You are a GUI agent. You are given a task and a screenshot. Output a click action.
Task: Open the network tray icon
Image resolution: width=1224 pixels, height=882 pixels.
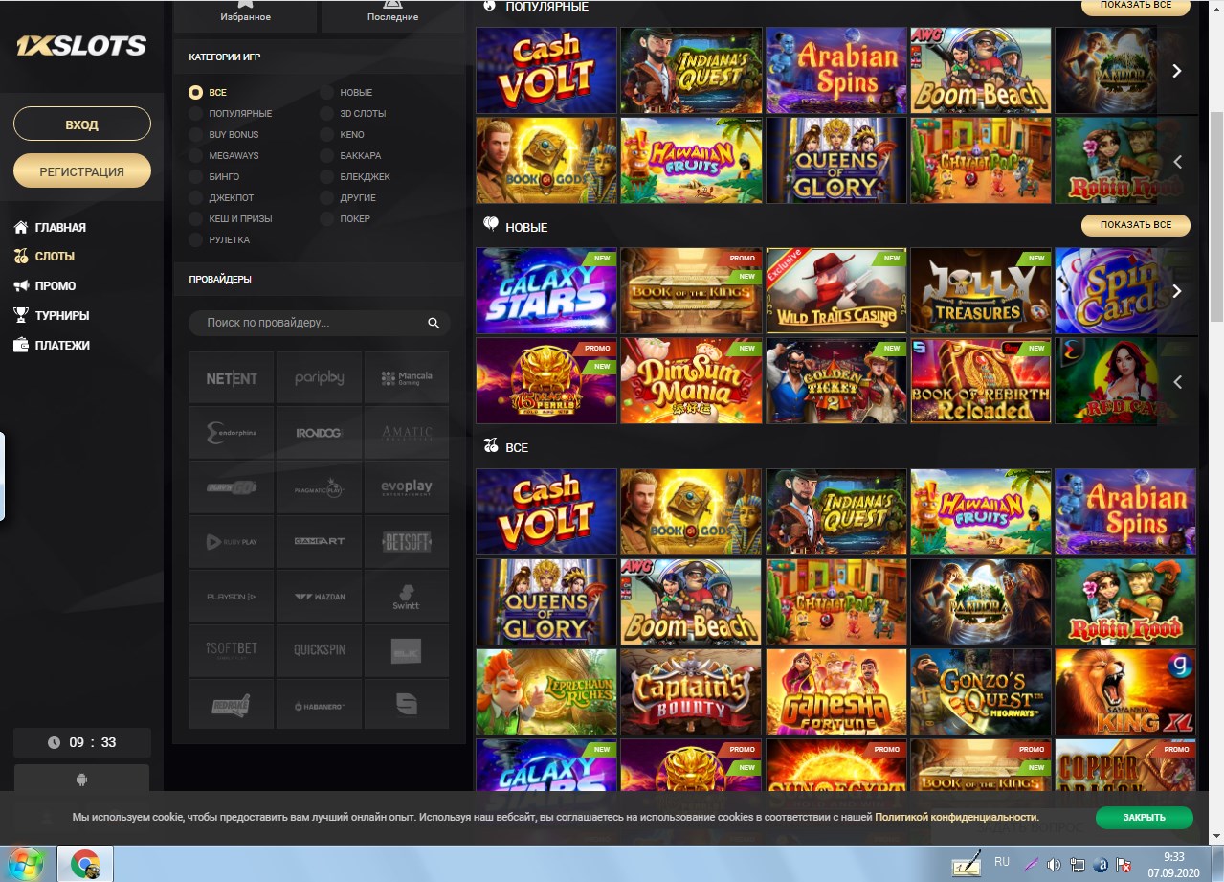pos(1077,865)
